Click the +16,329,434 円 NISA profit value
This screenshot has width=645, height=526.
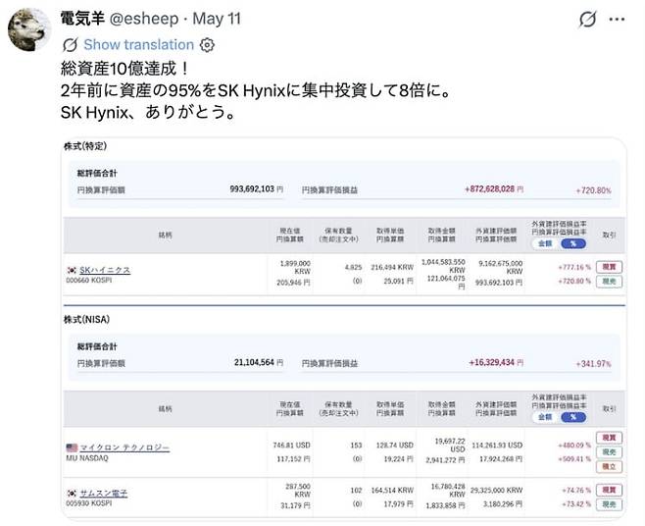[496, 362]
